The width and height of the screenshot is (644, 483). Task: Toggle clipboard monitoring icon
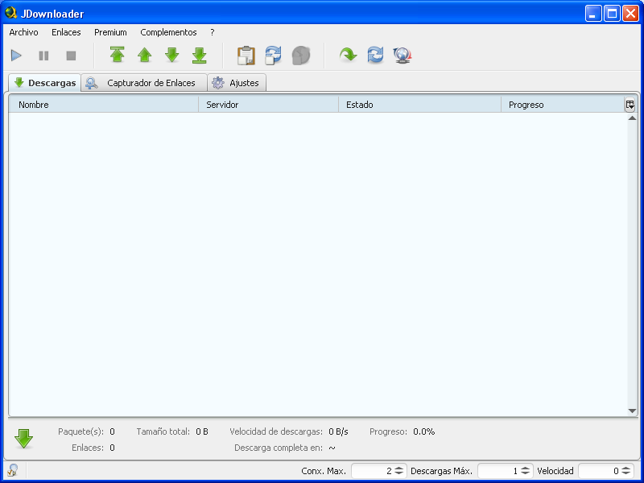(x=246, y=56)
